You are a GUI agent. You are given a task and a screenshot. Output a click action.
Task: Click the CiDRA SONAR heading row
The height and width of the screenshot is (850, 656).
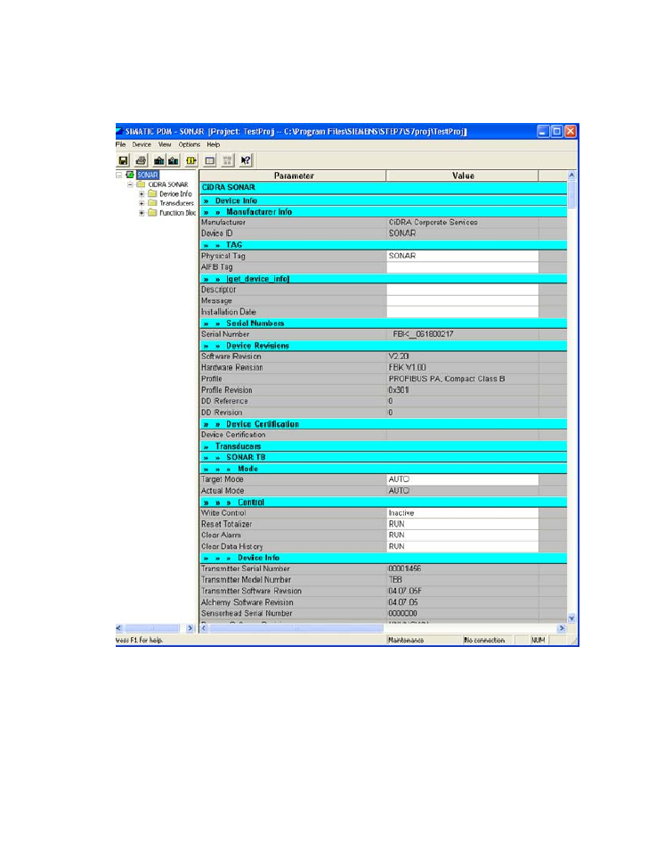pyautogui.click(x=384, y=188)
